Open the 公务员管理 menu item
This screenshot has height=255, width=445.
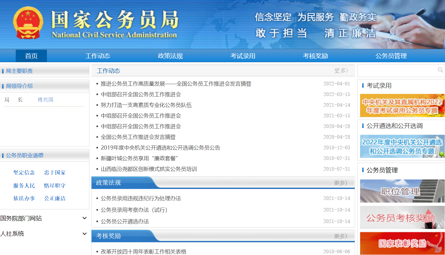[x=391, y=56]
